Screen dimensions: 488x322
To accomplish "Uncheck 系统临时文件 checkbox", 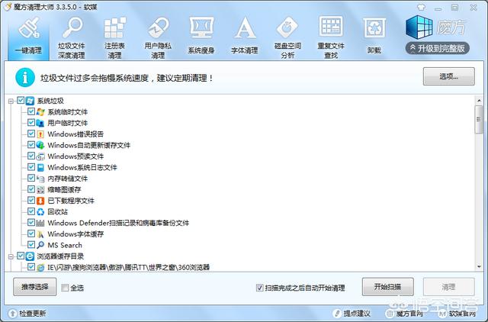I will tap(30, 111).
